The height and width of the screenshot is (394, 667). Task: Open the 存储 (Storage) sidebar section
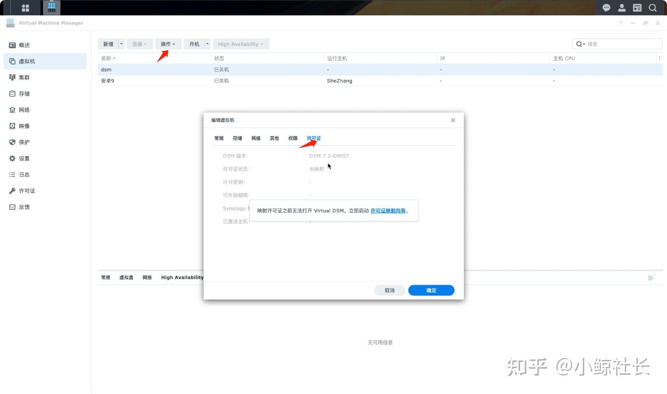(22, 94)
